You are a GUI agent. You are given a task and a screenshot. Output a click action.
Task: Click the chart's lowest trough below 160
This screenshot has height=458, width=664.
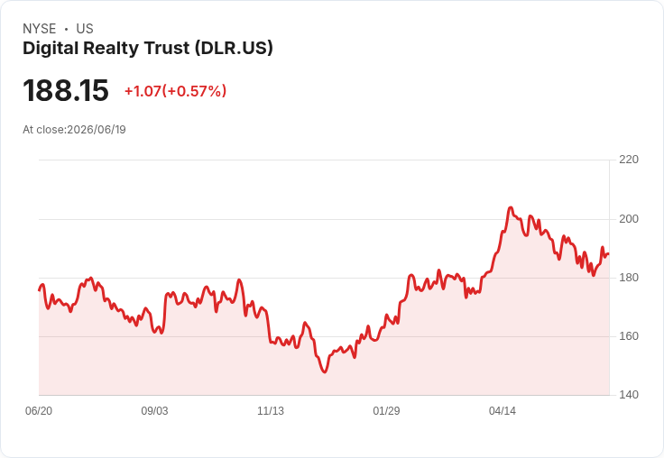325,372
